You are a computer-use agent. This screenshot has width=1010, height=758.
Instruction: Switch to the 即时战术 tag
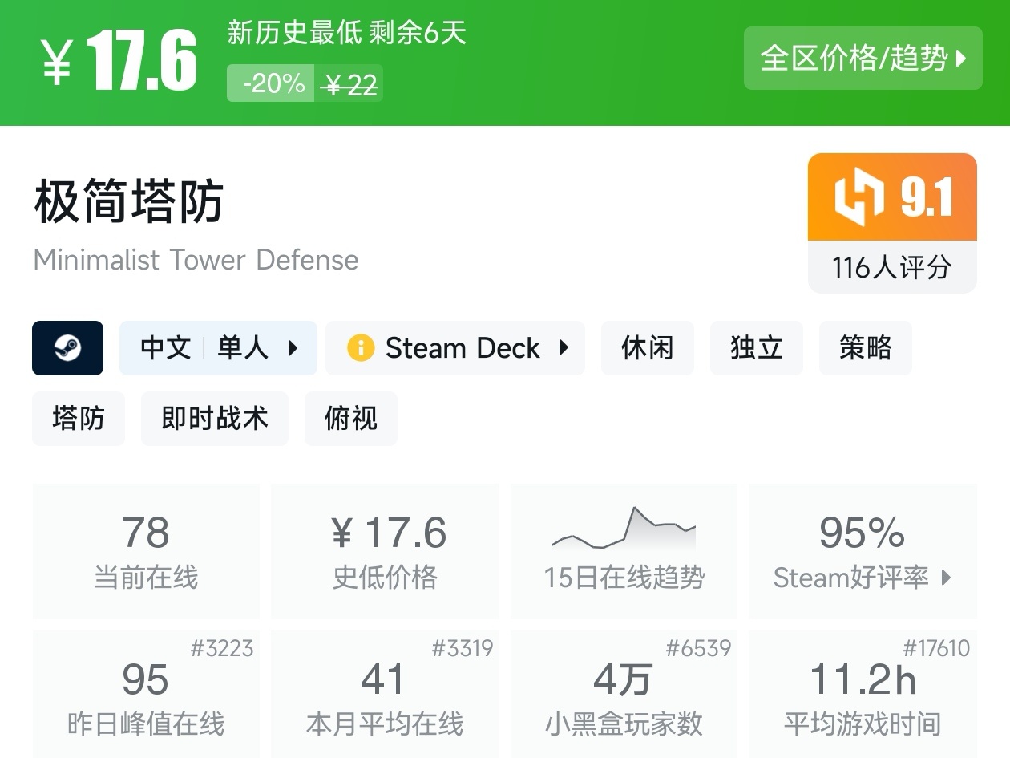coord(214,418)
